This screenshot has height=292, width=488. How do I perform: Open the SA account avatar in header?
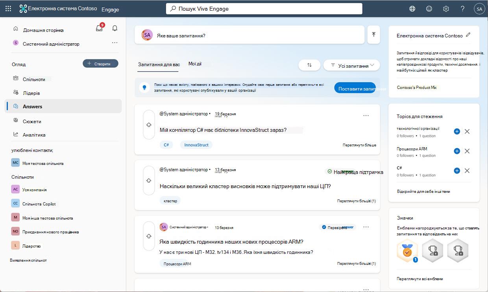click(479, 9)
